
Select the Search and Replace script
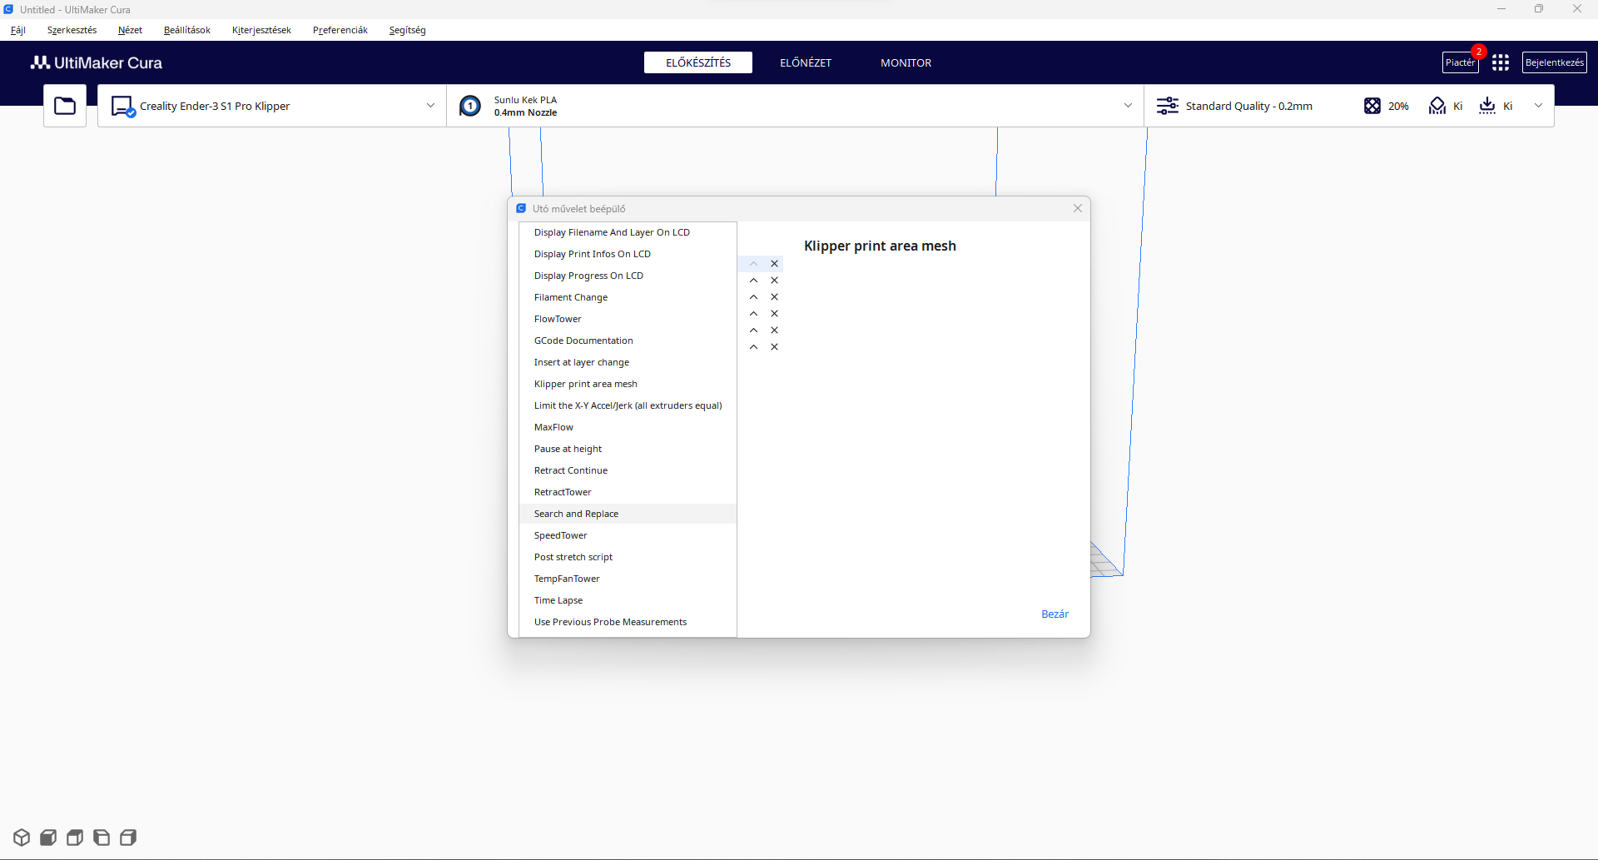(628, 514)
